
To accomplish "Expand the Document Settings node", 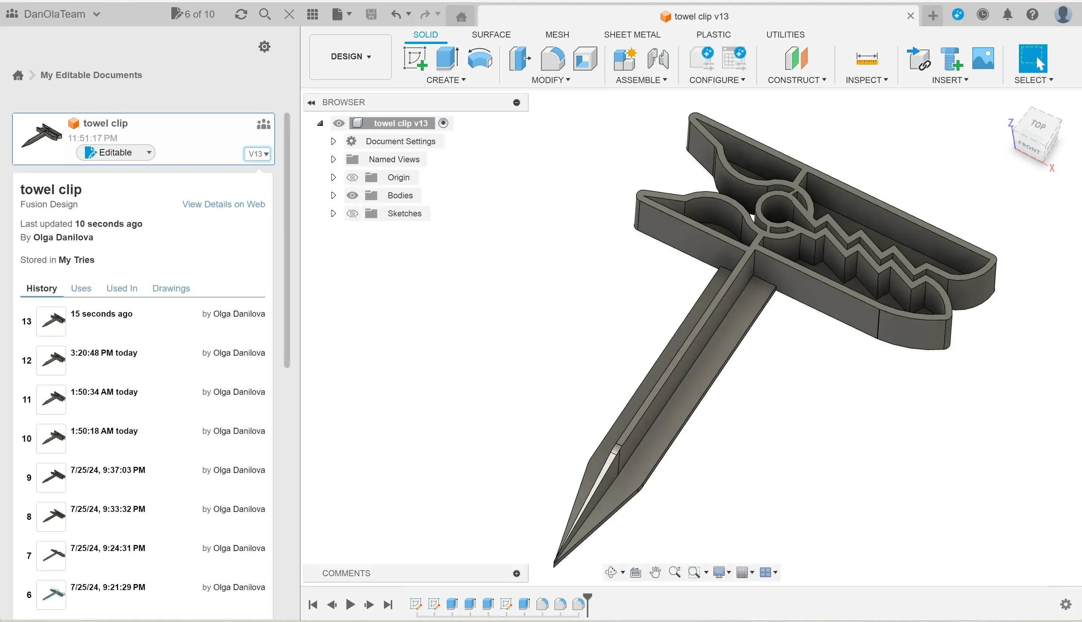I will point(333,141).
